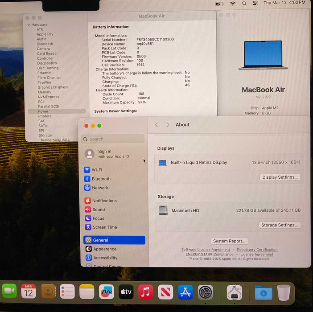
Task: Select Ethernet in System Information sidebar
Action: [45, 73]
